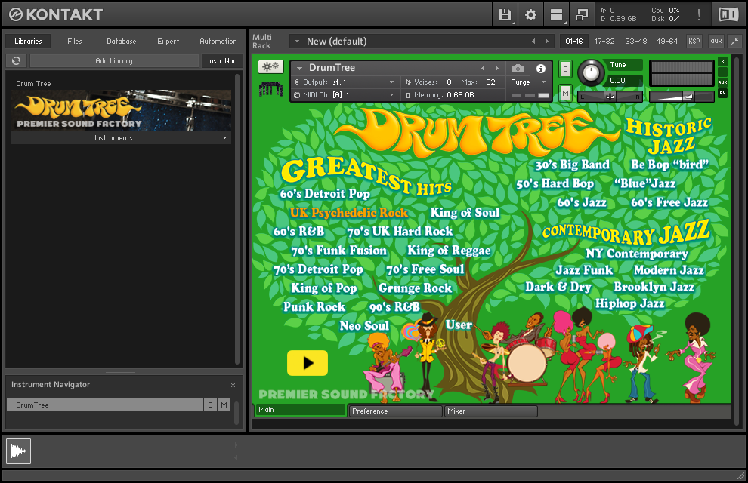Minimize the DrumTree instrument header
This screenshot has width=748, height=483.
click(x=723, y=72)
